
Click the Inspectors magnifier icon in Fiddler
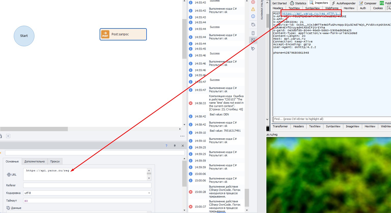(311, 3)
